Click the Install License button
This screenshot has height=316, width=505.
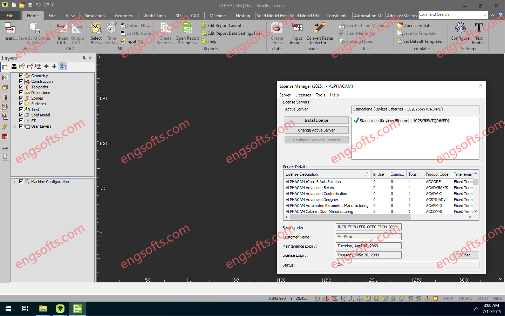pos(316,120)
